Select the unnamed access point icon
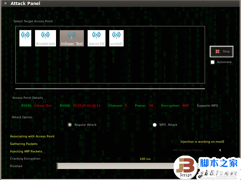The image size is (241, 180). (x=25, y=38)
